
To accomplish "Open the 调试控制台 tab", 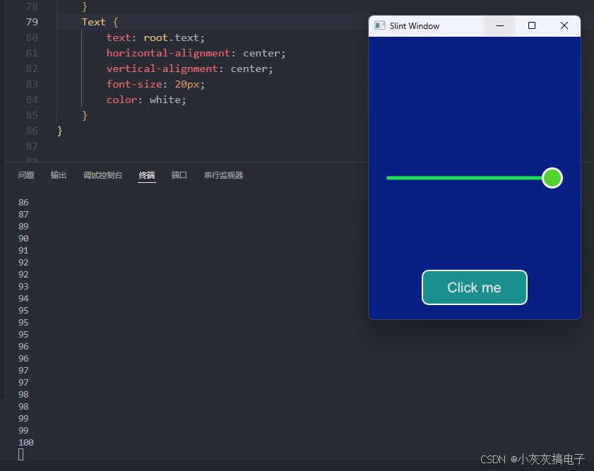I will pyautogui.click(x=102, y=175).
